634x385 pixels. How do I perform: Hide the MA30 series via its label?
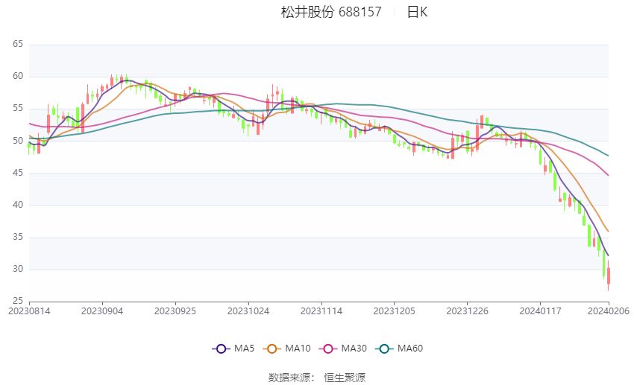(354, 349)
